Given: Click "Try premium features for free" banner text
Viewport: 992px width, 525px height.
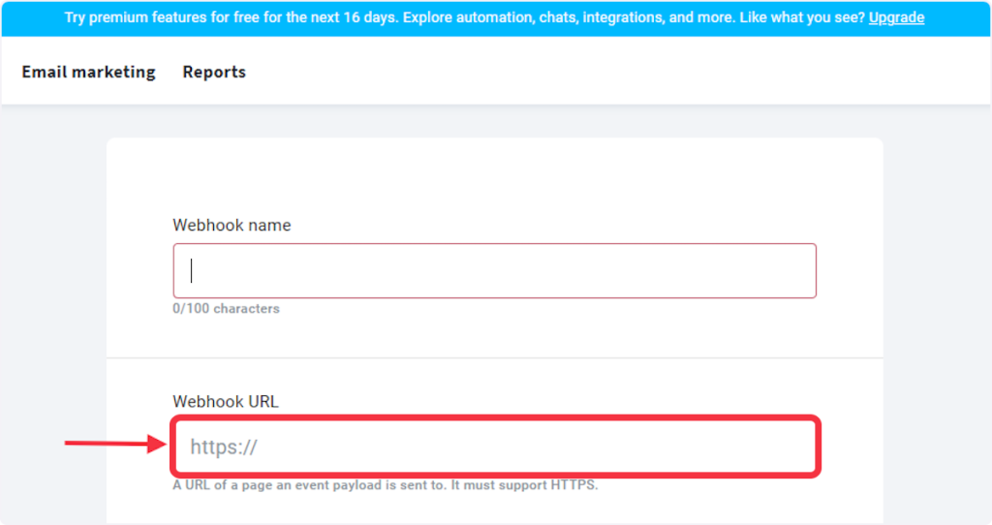Looking at the screenshot, I should [174, 17].
